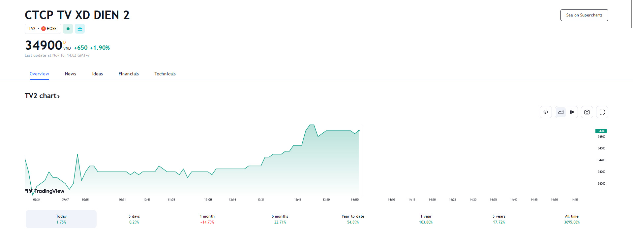
Task: Take a chart snapshot with camera icon
Action: click(587, 112)
